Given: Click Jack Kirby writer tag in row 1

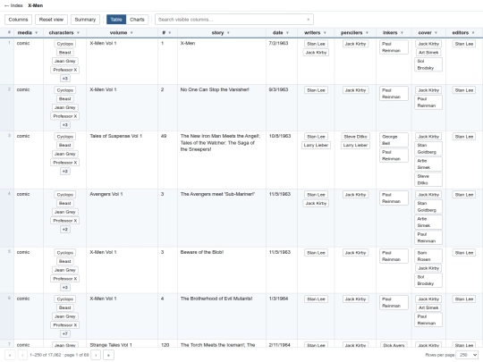Looking at the screenshot, I should 316,53.
